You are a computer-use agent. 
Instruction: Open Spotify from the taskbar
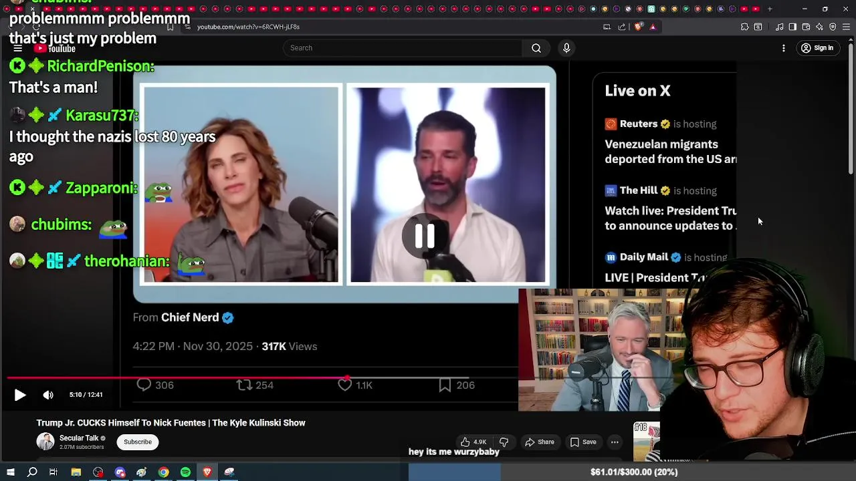[185, 472]
